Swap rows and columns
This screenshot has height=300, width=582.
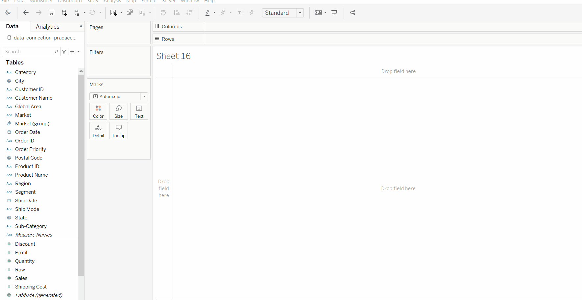pyautogui.click(x=163, y=12)
